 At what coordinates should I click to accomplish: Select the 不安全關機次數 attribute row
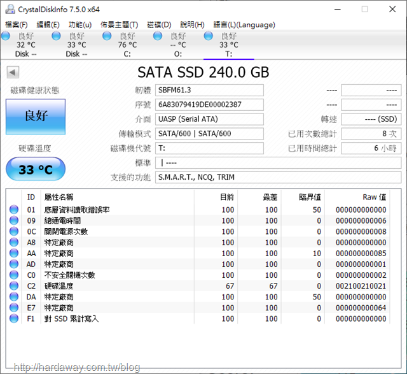198,275
